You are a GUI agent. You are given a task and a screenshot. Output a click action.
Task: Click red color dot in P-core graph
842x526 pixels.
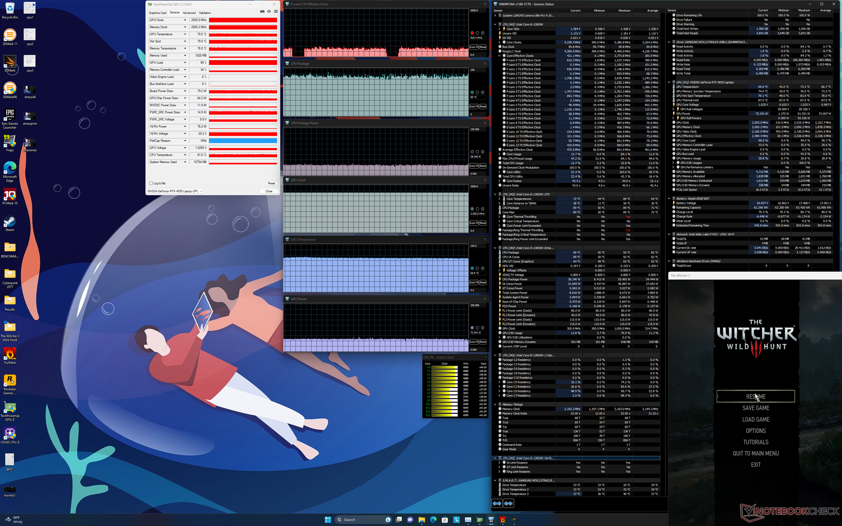[x=472, y=33]
